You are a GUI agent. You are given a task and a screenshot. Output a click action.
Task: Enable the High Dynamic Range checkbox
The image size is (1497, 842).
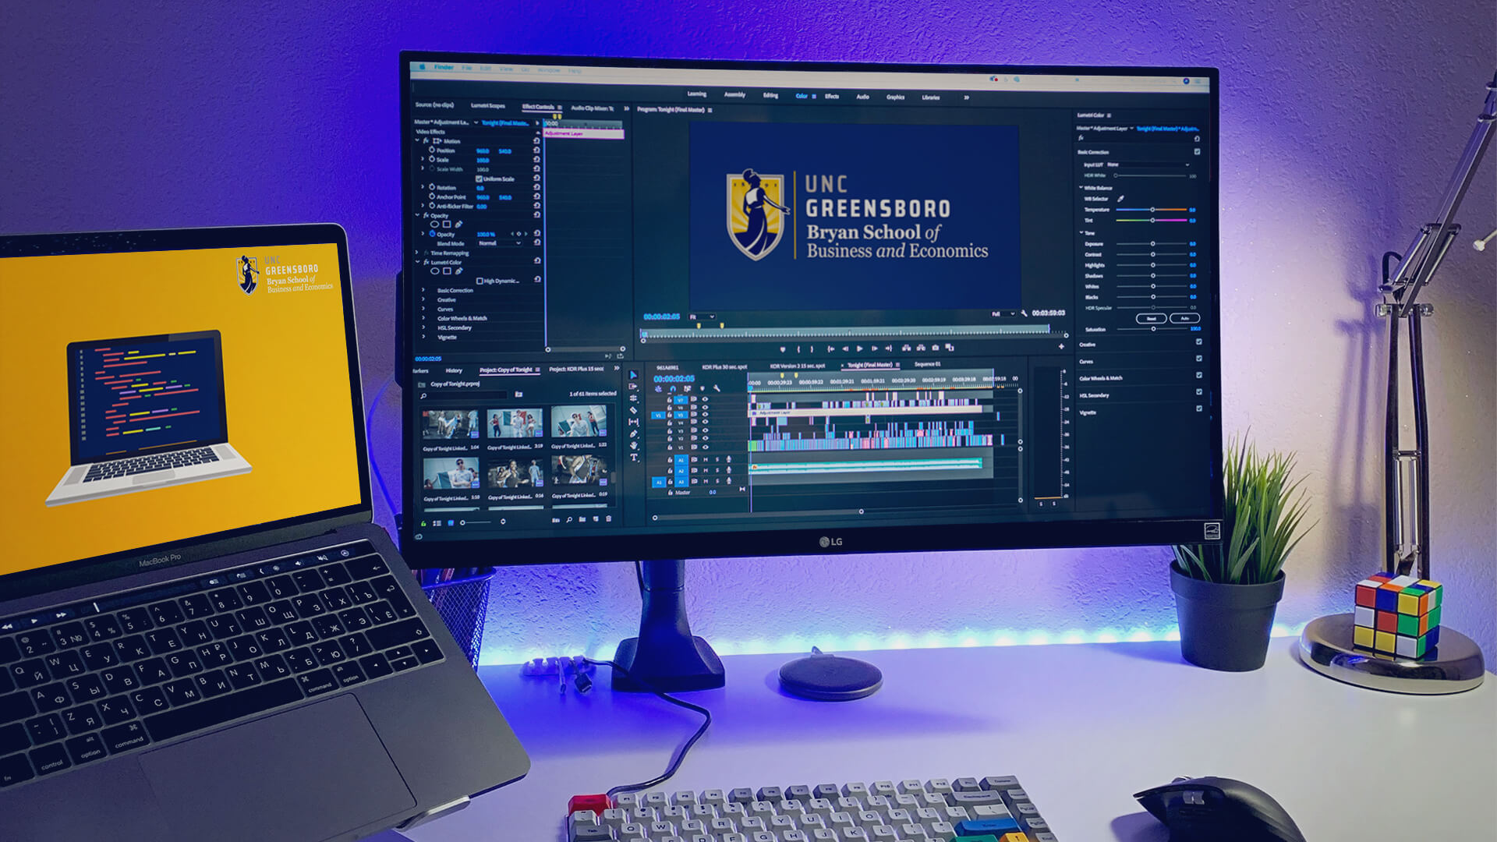point(479,281)
